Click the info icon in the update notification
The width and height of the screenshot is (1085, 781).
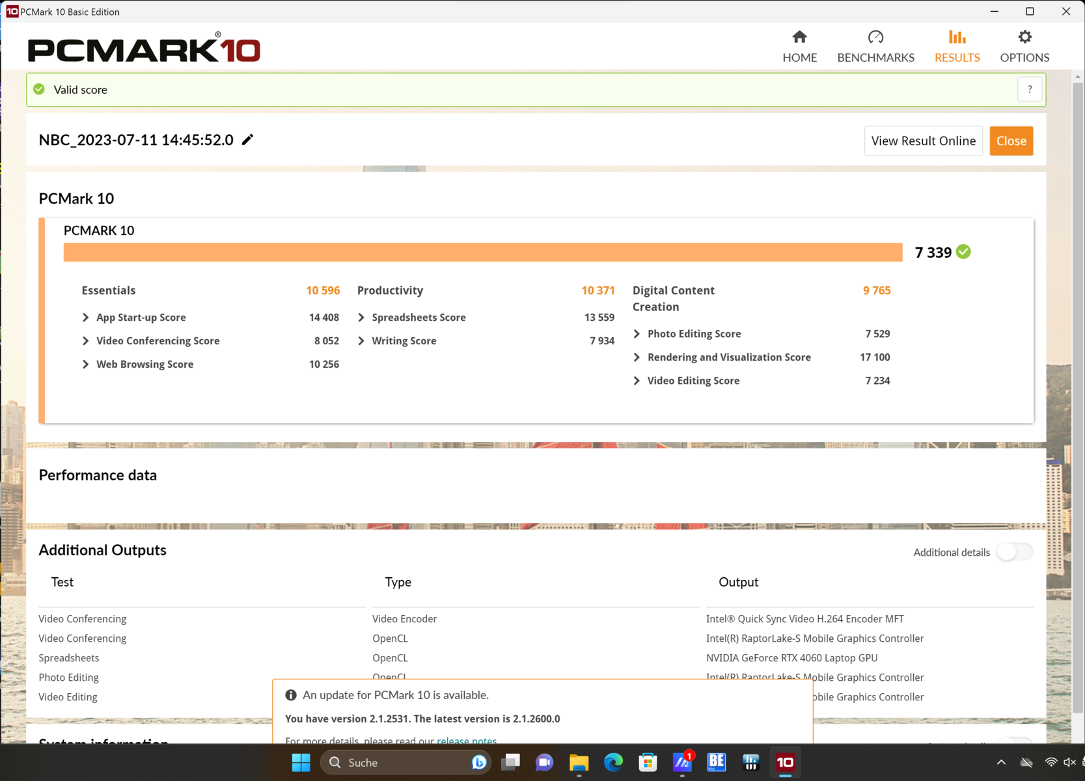(291, 695)
